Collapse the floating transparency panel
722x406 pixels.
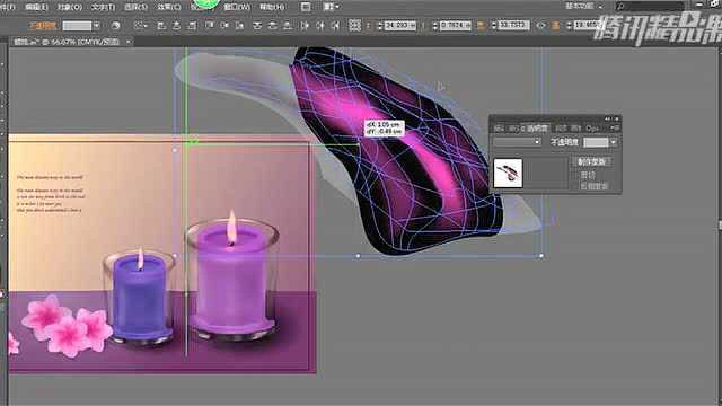(607, 118)
